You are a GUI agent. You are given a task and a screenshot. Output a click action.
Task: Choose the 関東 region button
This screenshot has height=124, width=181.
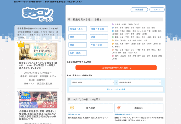pyautogui.click(x=77, y=37)
